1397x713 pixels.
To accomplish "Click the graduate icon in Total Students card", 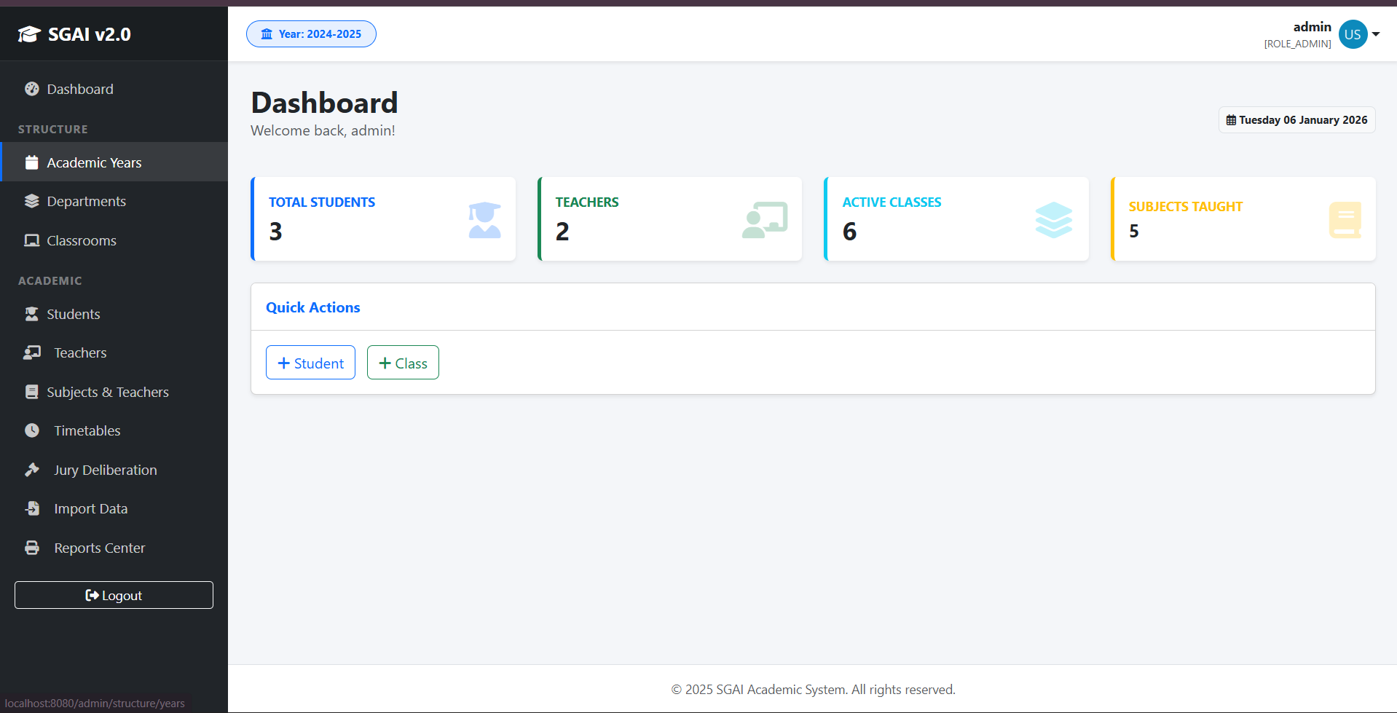I will (484, 220).
